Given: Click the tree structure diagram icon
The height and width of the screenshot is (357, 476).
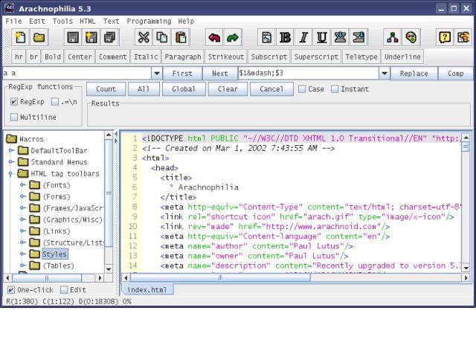Looking at the screenshot, I should [393, 38].
